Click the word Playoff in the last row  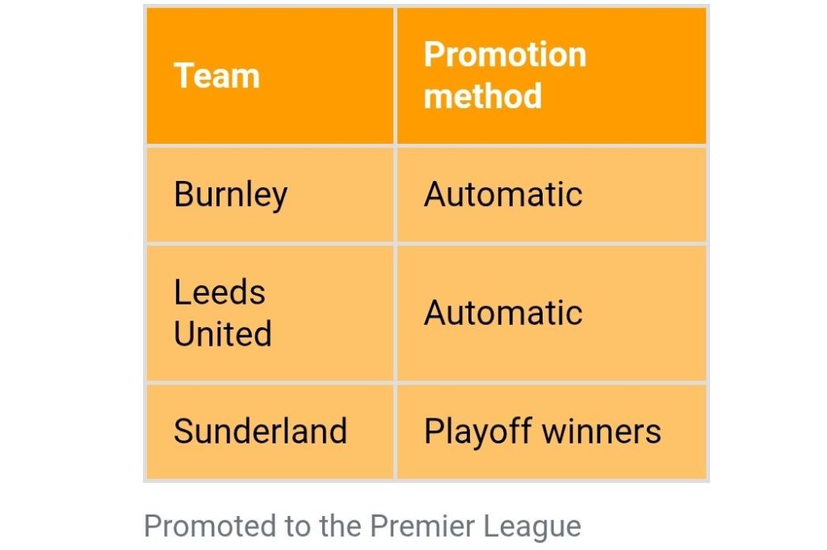477,432
